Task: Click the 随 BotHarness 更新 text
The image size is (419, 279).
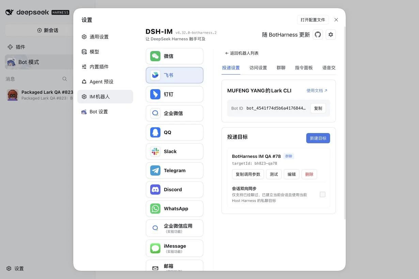Action: click(x=286, y=35)
